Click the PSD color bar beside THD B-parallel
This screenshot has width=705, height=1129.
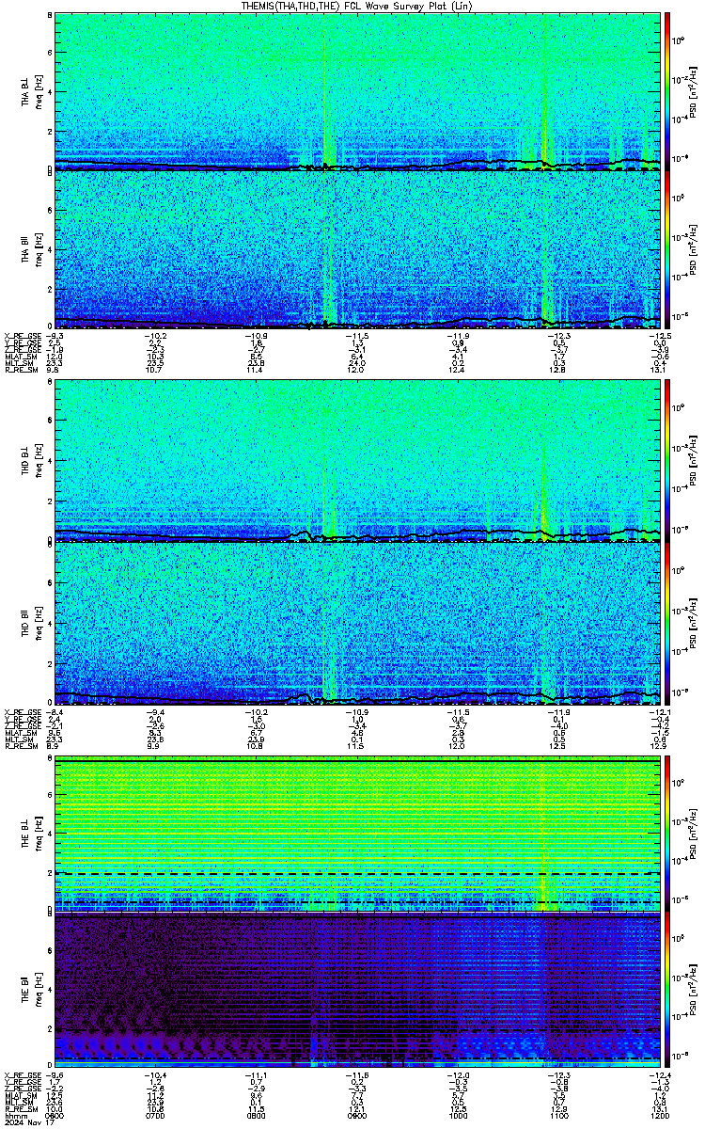(667, 624)
